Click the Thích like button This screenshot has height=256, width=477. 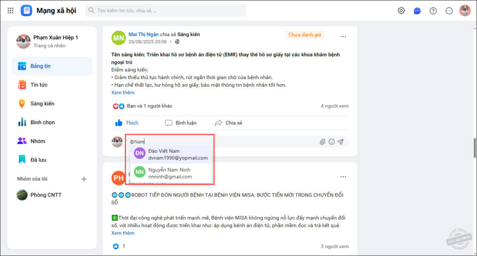127,123
